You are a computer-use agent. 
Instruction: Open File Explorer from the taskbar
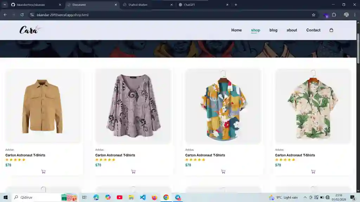pyautogui.click(x=131, y=197)
